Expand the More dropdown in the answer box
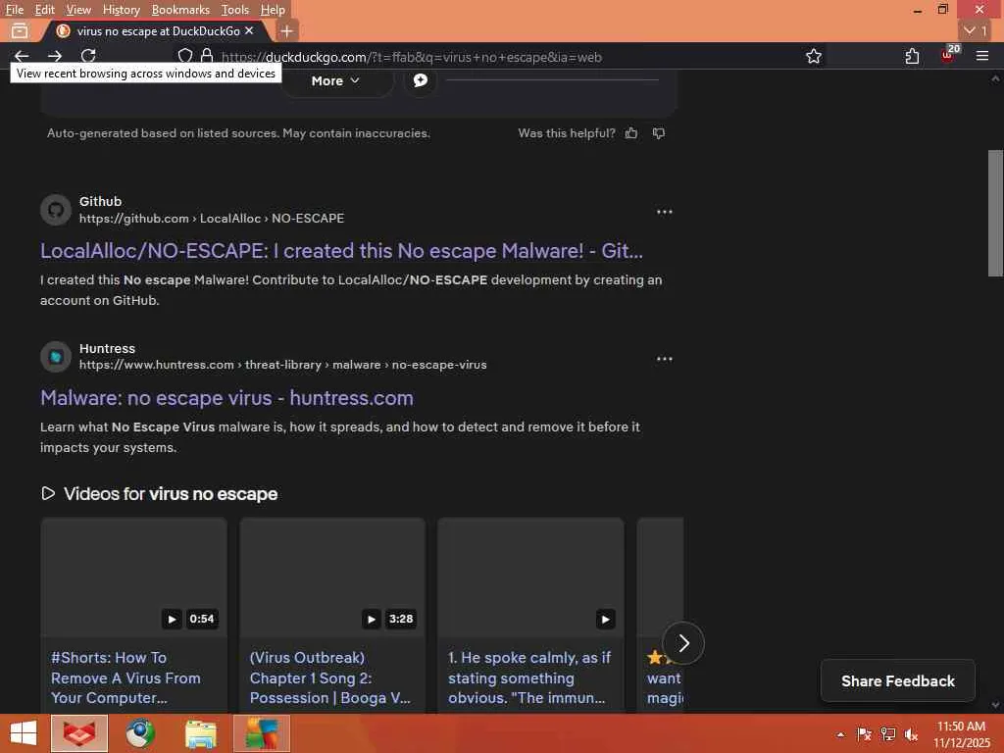This screenshot has width=1004, height=753. (x=335, y=80)
